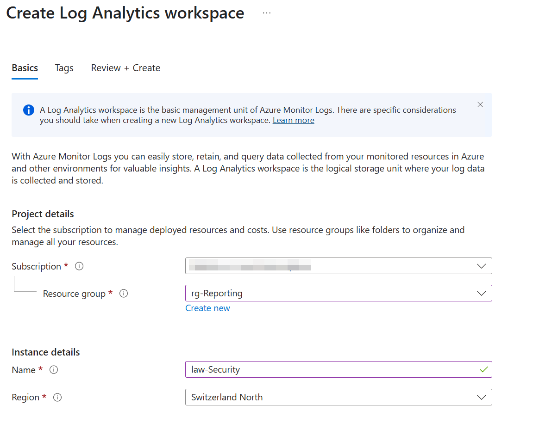533x423 pixels.
Task: Click the Create Log Analytics workspace title
Action: coord(125,13)
